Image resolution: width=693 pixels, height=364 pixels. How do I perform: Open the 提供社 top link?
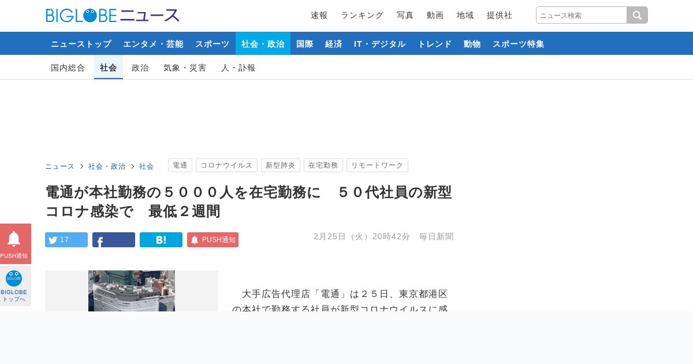[500, 16]
